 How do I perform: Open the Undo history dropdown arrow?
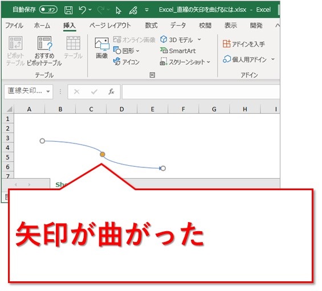(90, 10)
